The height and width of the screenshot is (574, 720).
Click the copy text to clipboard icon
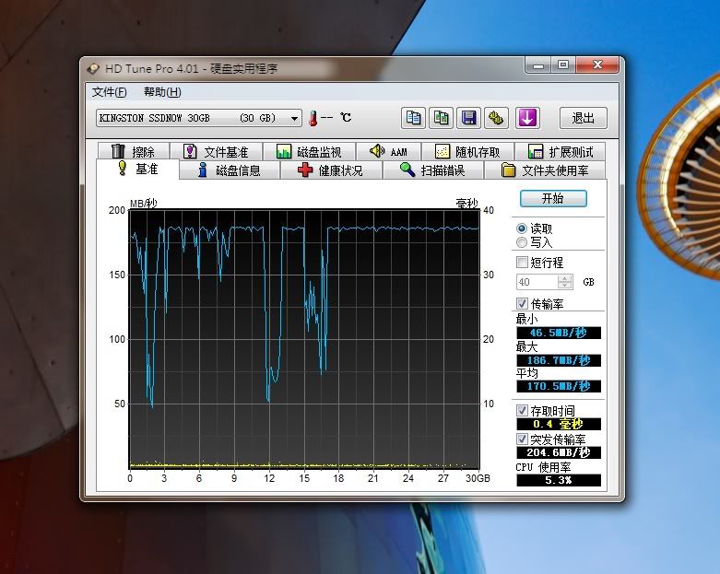point(414,118)
